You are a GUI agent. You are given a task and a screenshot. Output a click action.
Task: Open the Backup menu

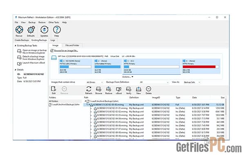[x=32, y=22]
